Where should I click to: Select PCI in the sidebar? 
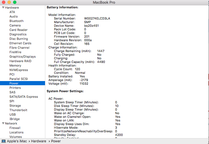pos(12,74)
